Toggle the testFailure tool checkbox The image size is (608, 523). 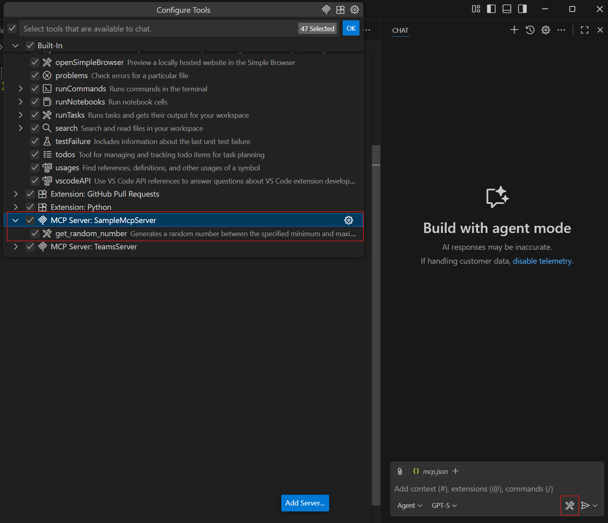point(35,141)
